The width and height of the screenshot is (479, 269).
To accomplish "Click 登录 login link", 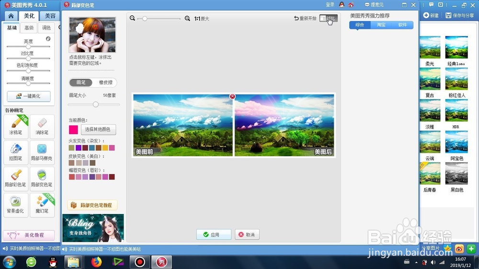I will coord(330,5).
